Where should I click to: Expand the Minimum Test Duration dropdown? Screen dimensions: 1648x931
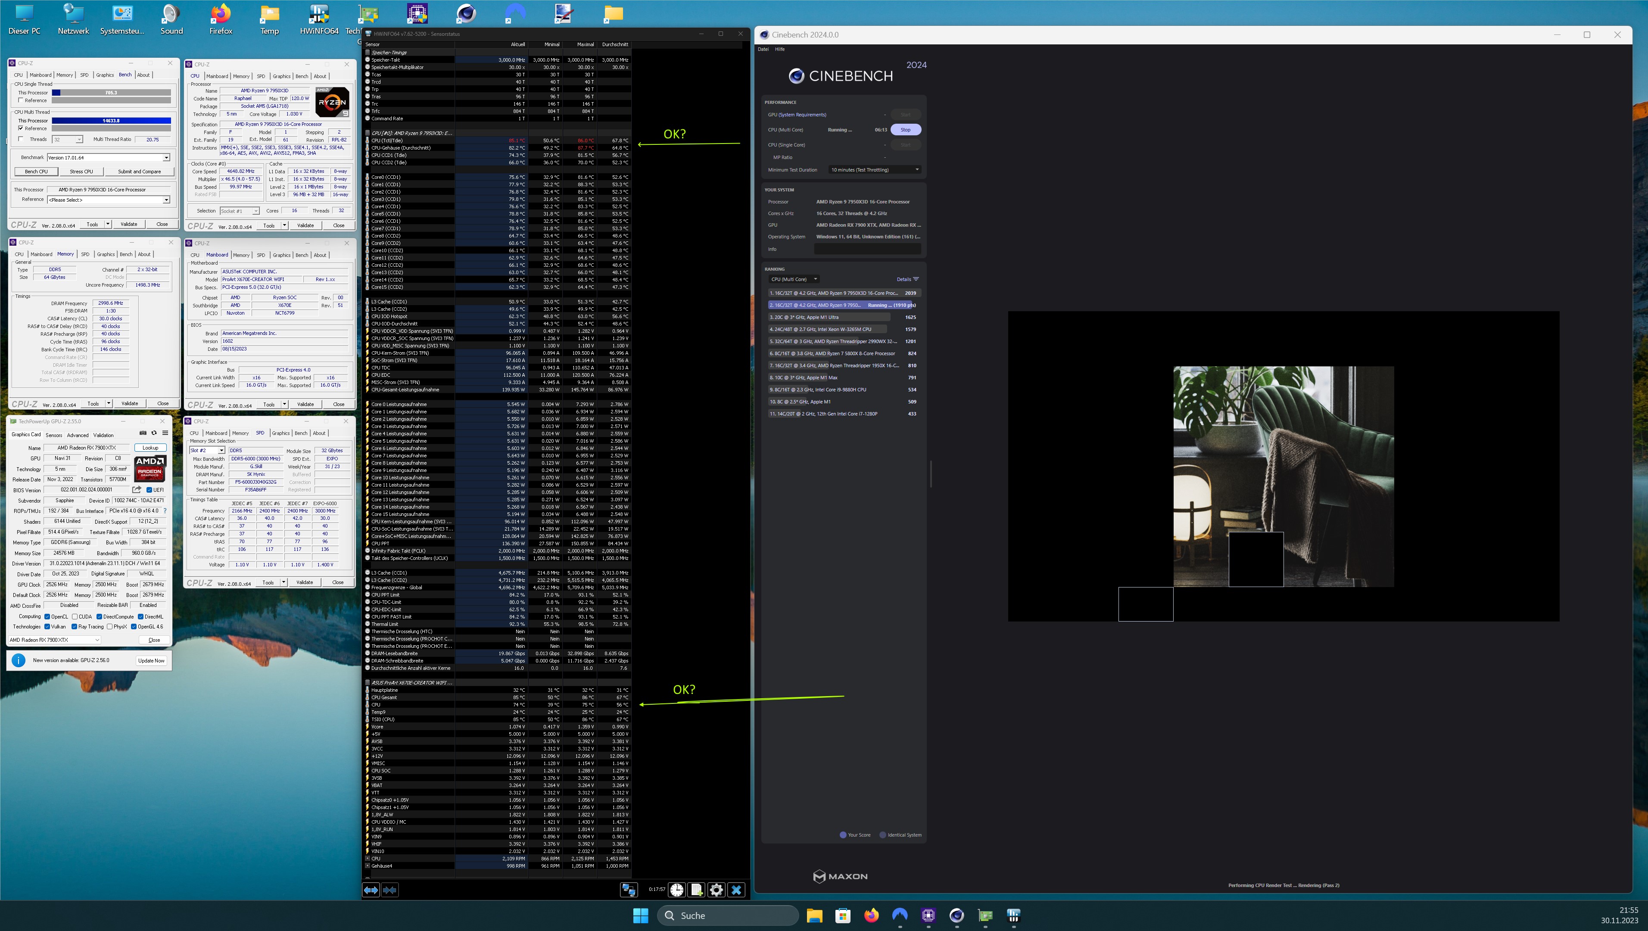point(875,169)
